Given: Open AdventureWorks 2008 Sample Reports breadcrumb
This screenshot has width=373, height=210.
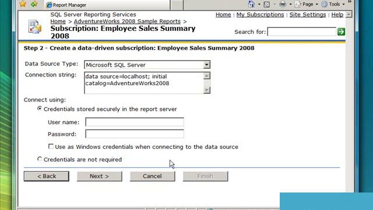Looking at the screenshot, I should (127, 21).
